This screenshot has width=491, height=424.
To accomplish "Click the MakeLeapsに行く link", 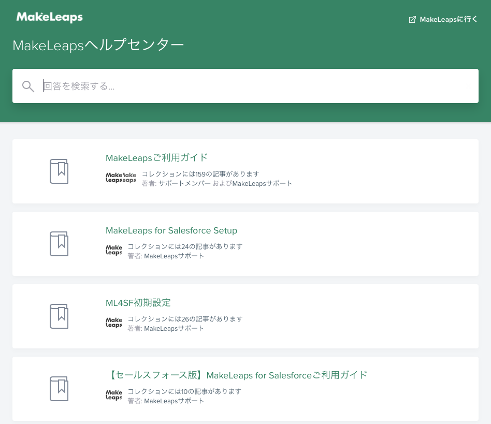I will [447, 19].
